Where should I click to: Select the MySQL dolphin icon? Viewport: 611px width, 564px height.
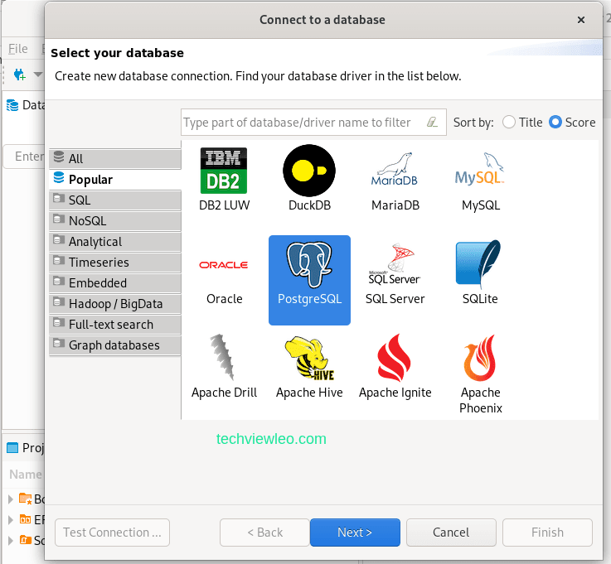pyautogui.click(x=480, y=169)
